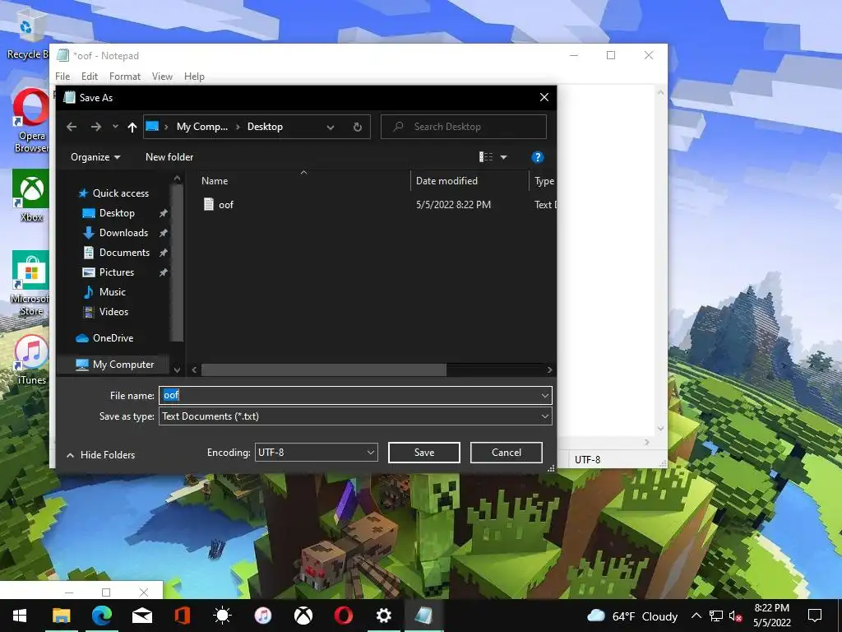The image size is (842, 632).
Task: Open File Explorer from taskbar
Action: [61, 616]
